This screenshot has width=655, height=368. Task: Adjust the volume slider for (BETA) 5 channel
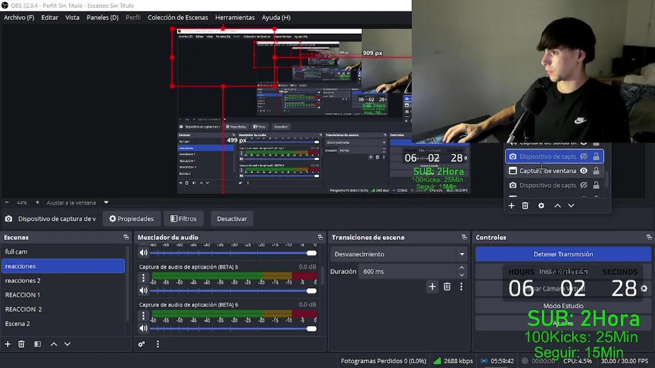pyautogui.click(x=233, y=290)
